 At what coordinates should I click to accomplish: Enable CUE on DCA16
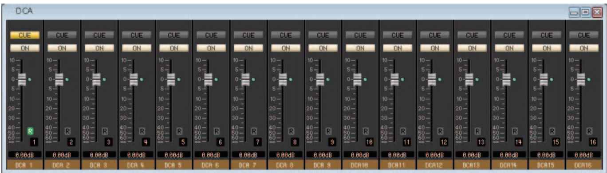[584, 35]
